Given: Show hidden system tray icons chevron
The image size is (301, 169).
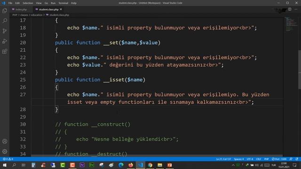Looking at the screenshot, I should click(233, 165).
